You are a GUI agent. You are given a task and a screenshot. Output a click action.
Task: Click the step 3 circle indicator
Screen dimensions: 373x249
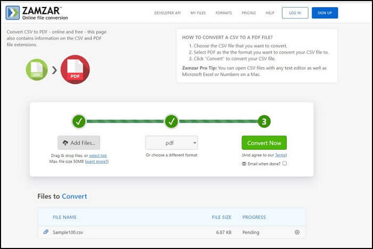point(263,122)
